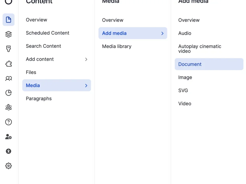The image size is (246, 184).
Task: Open People using the two-person icon
Action: pyautogui.click(x=8, y=78)
